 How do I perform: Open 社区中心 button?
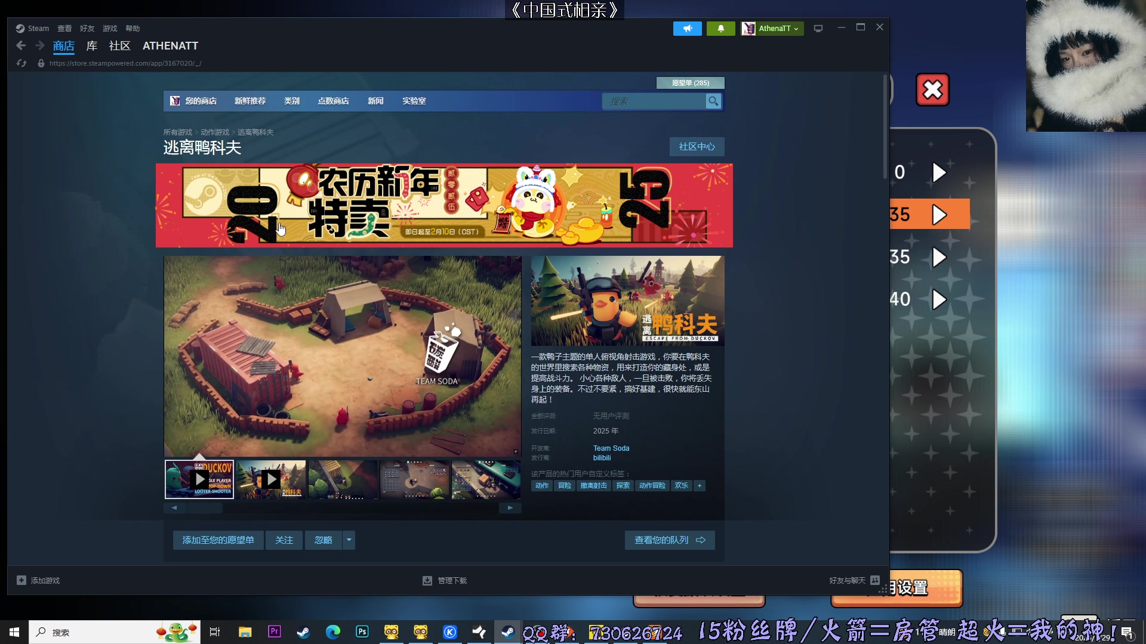point(697,147)
